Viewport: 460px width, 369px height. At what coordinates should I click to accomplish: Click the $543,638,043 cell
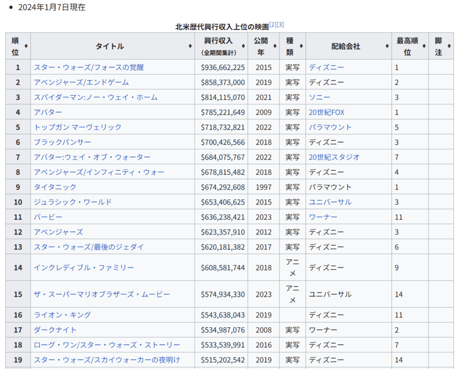(x=223, y=315)
